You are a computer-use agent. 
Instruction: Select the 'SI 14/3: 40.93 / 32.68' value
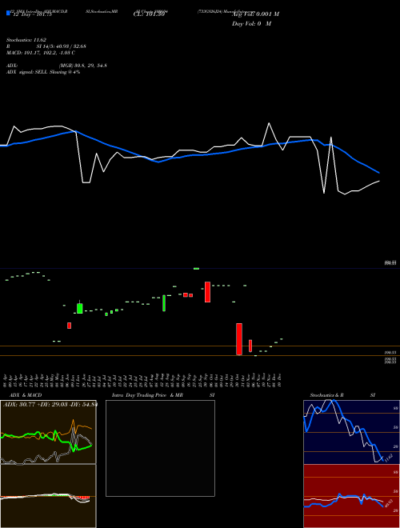click(62, 46)
